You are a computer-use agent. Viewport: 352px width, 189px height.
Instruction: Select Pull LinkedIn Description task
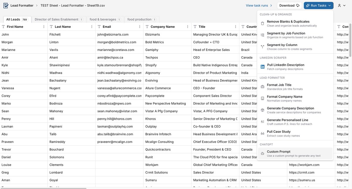pos(295,67)
